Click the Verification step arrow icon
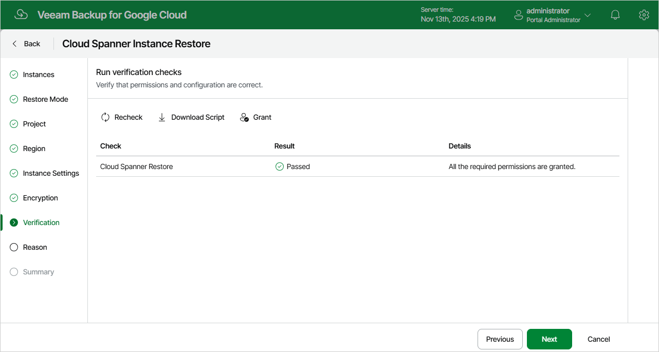659x352 pixels. pos(14,223)
